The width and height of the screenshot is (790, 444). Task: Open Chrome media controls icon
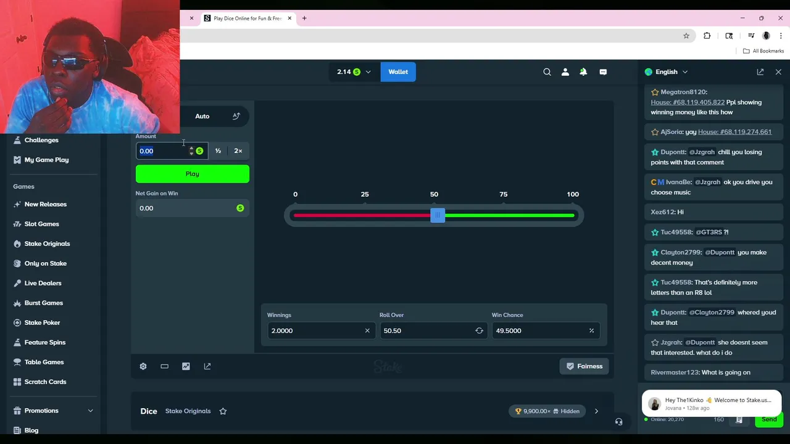click(x=751, y=36)
